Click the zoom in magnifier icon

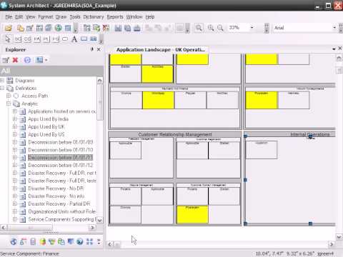pyautogui.click(x=211, y=28)
